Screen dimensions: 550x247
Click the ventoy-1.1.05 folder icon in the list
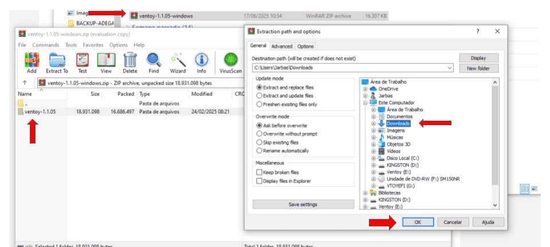point(21,111)
